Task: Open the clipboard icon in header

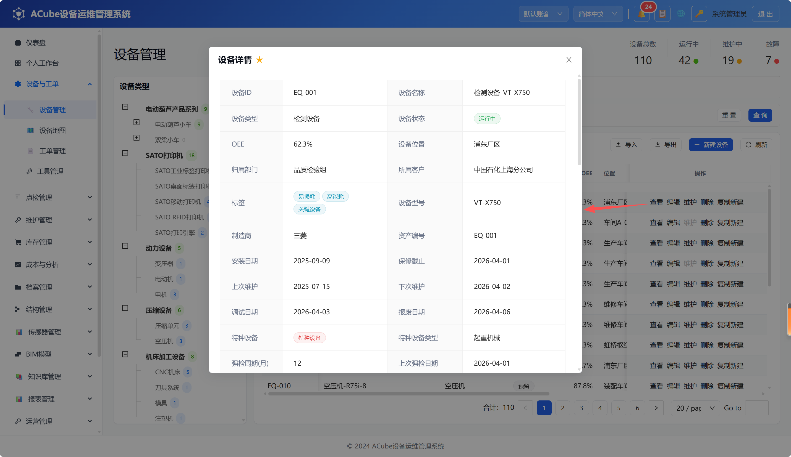Action: click(662, 14)
